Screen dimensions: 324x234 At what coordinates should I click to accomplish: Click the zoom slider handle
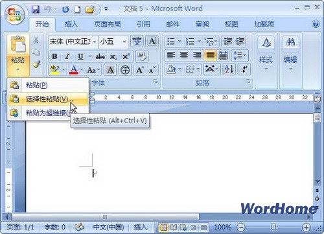coord(273,227)
